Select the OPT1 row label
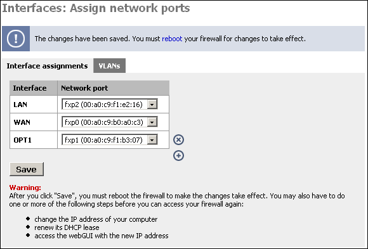368x249 pixels. (x=23, y=140)
